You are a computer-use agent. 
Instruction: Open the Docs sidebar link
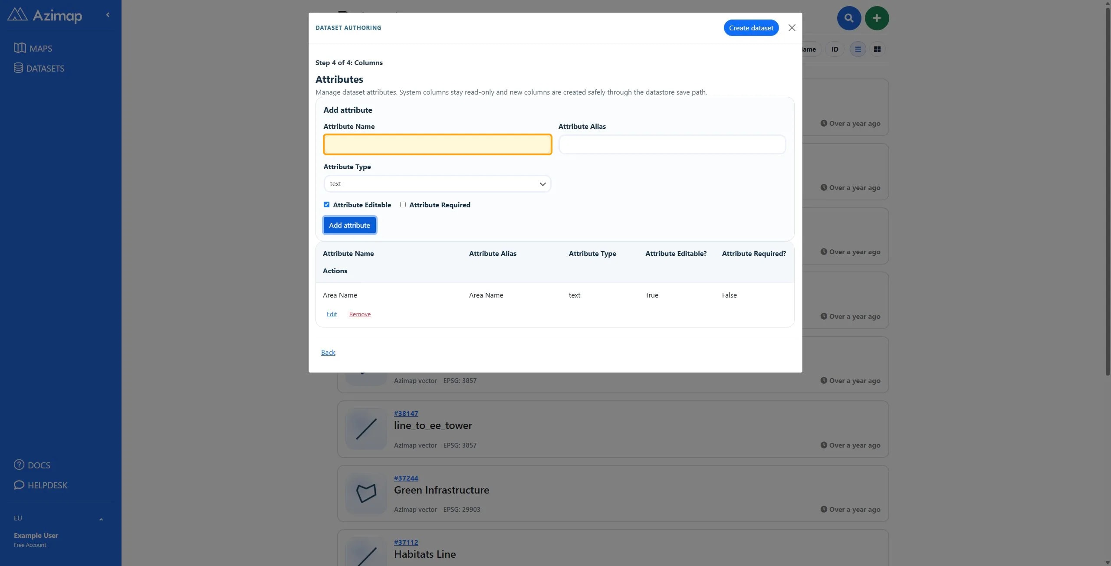pyautogui.click(x=32, y=465)
